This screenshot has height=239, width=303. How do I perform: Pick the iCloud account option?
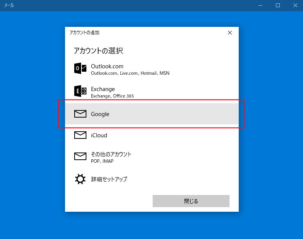coord(152,135)
